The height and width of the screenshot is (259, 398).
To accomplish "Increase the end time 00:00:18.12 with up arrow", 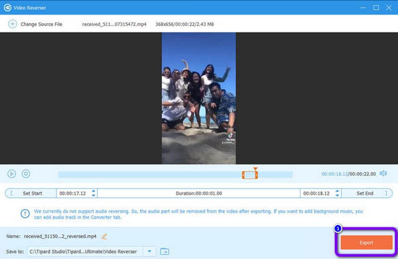I will (x=337, y=191).
